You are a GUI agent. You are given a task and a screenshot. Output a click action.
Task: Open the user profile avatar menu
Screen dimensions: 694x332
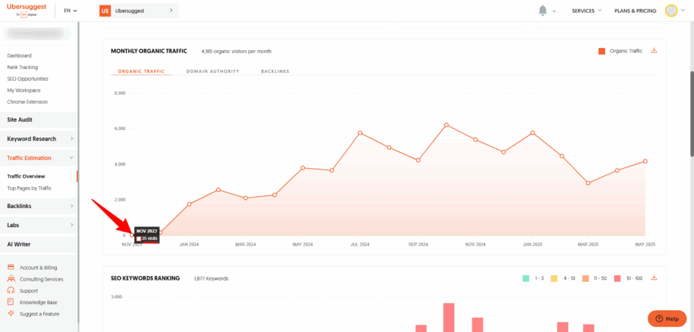point(671,10)
